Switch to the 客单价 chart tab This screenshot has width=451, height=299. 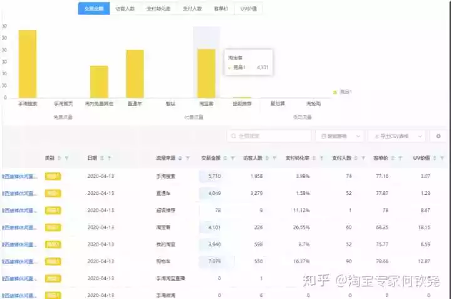click(221, 9)
